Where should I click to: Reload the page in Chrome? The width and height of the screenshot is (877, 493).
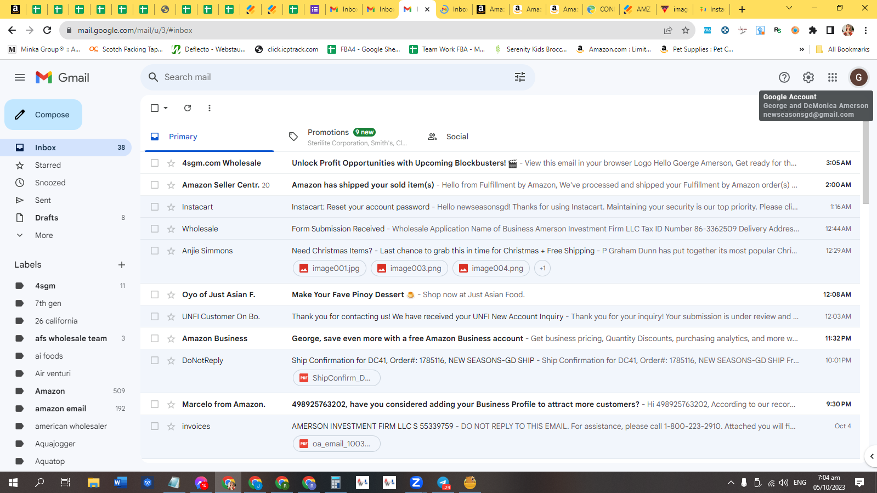[47, 30]
